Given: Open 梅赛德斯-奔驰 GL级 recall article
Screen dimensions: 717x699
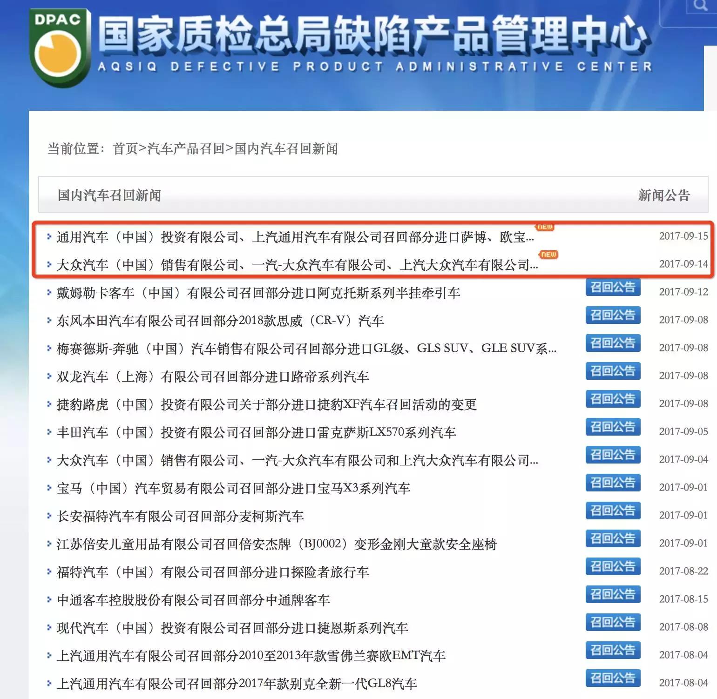Looking at the screenshot, I should click(306, 349).
